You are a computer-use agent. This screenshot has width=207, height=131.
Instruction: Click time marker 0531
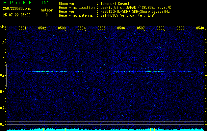pos(22,28)
